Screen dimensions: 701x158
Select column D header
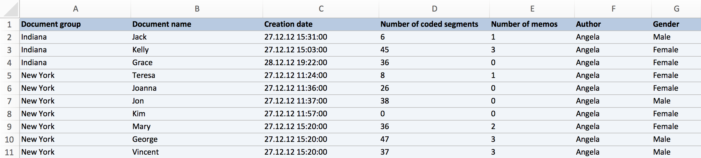tap(434, 9)
